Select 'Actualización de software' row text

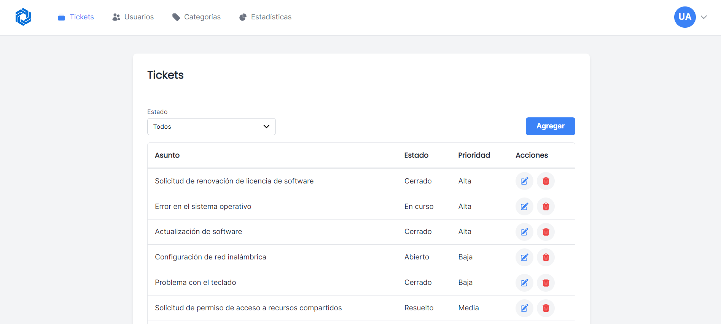pyautogui.click(x=199, y=232)
